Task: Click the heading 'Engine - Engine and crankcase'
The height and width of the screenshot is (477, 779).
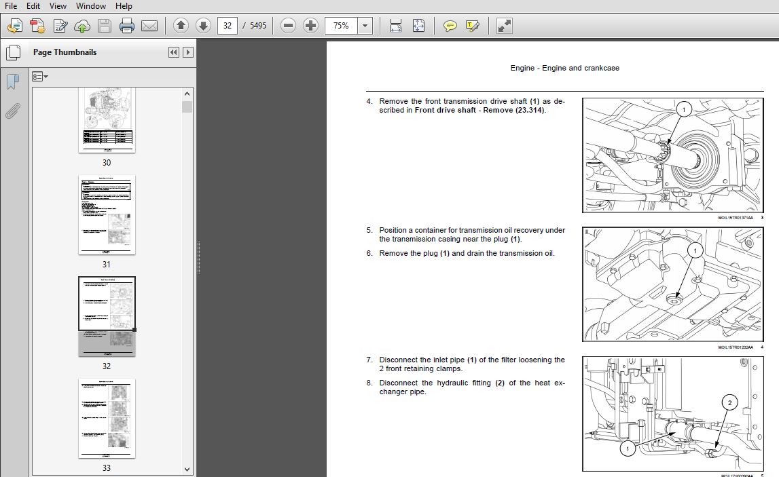Action: coord(565,68)
